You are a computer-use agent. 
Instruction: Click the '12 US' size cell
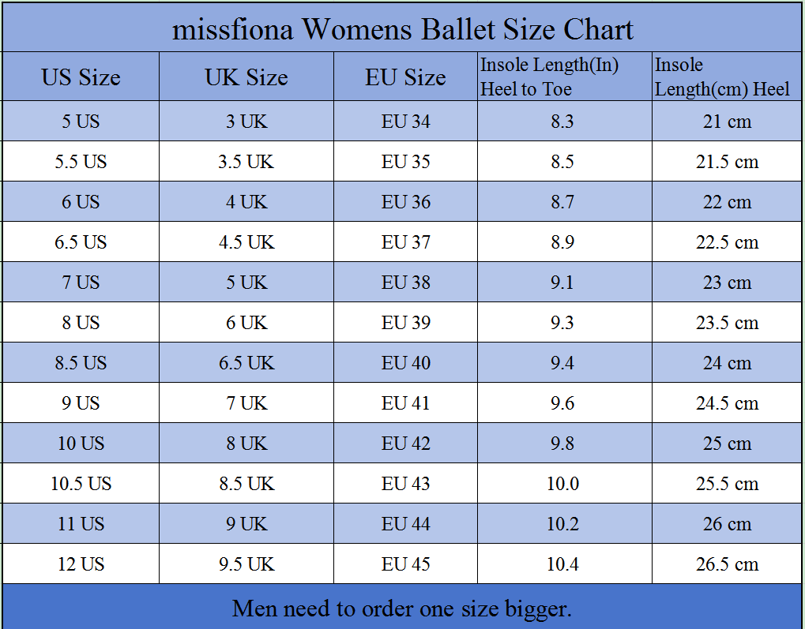click(81, 564)
